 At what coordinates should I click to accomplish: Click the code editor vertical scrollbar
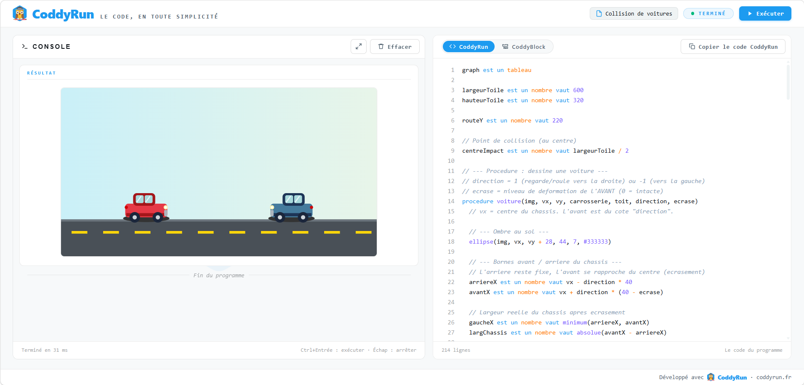coord(788,82)
